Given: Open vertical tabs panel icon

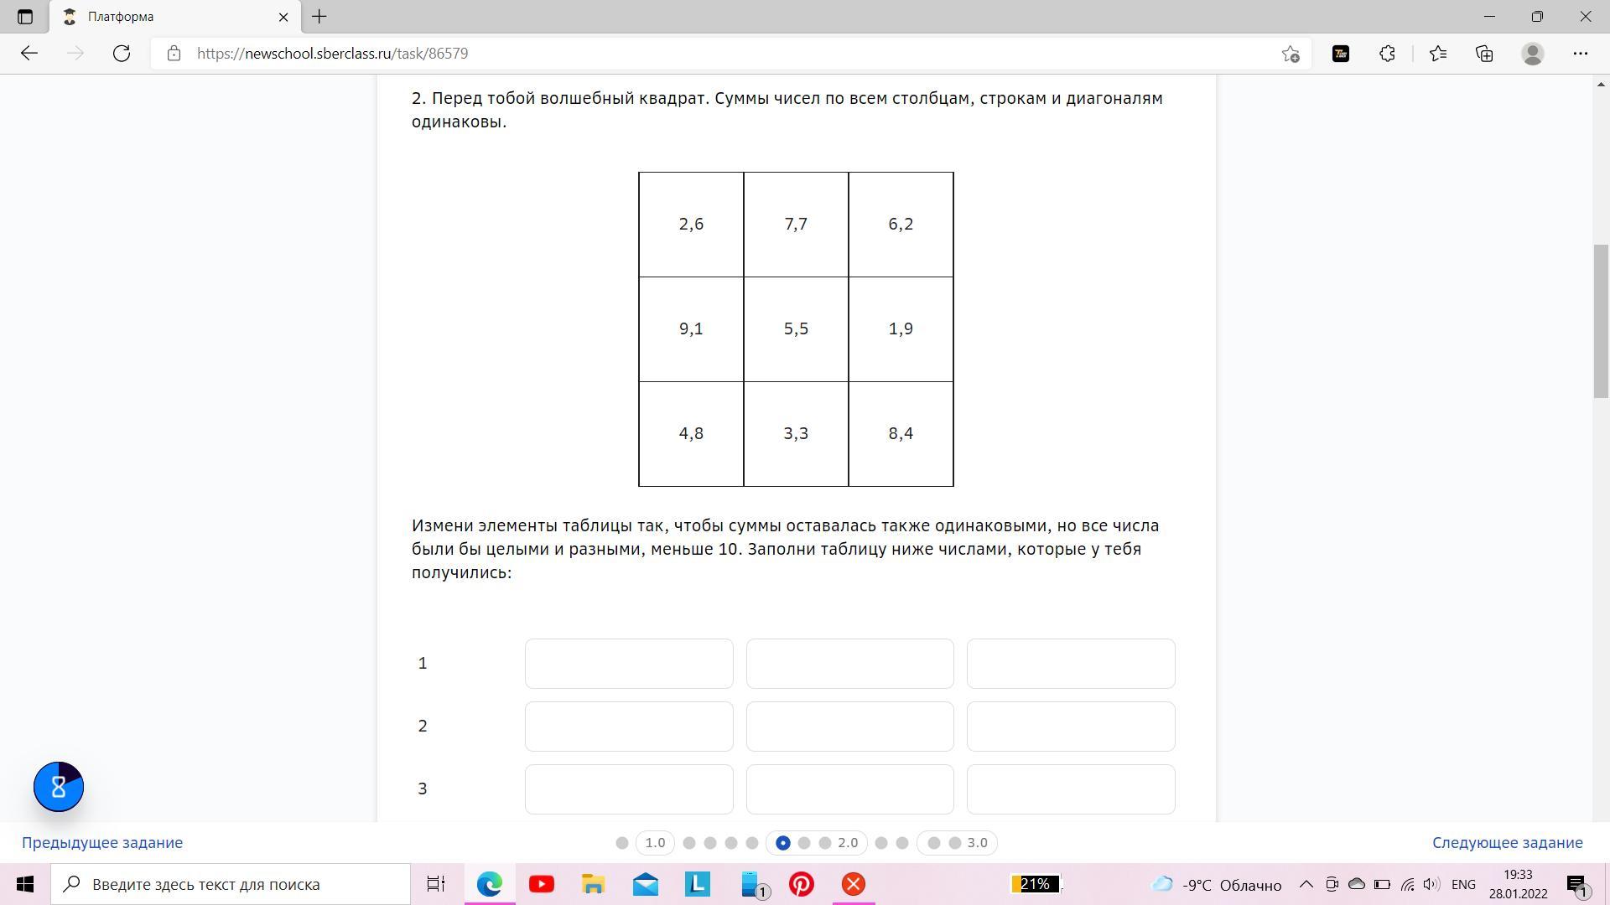Looking at the screenshot, I should tap(24, 17).
